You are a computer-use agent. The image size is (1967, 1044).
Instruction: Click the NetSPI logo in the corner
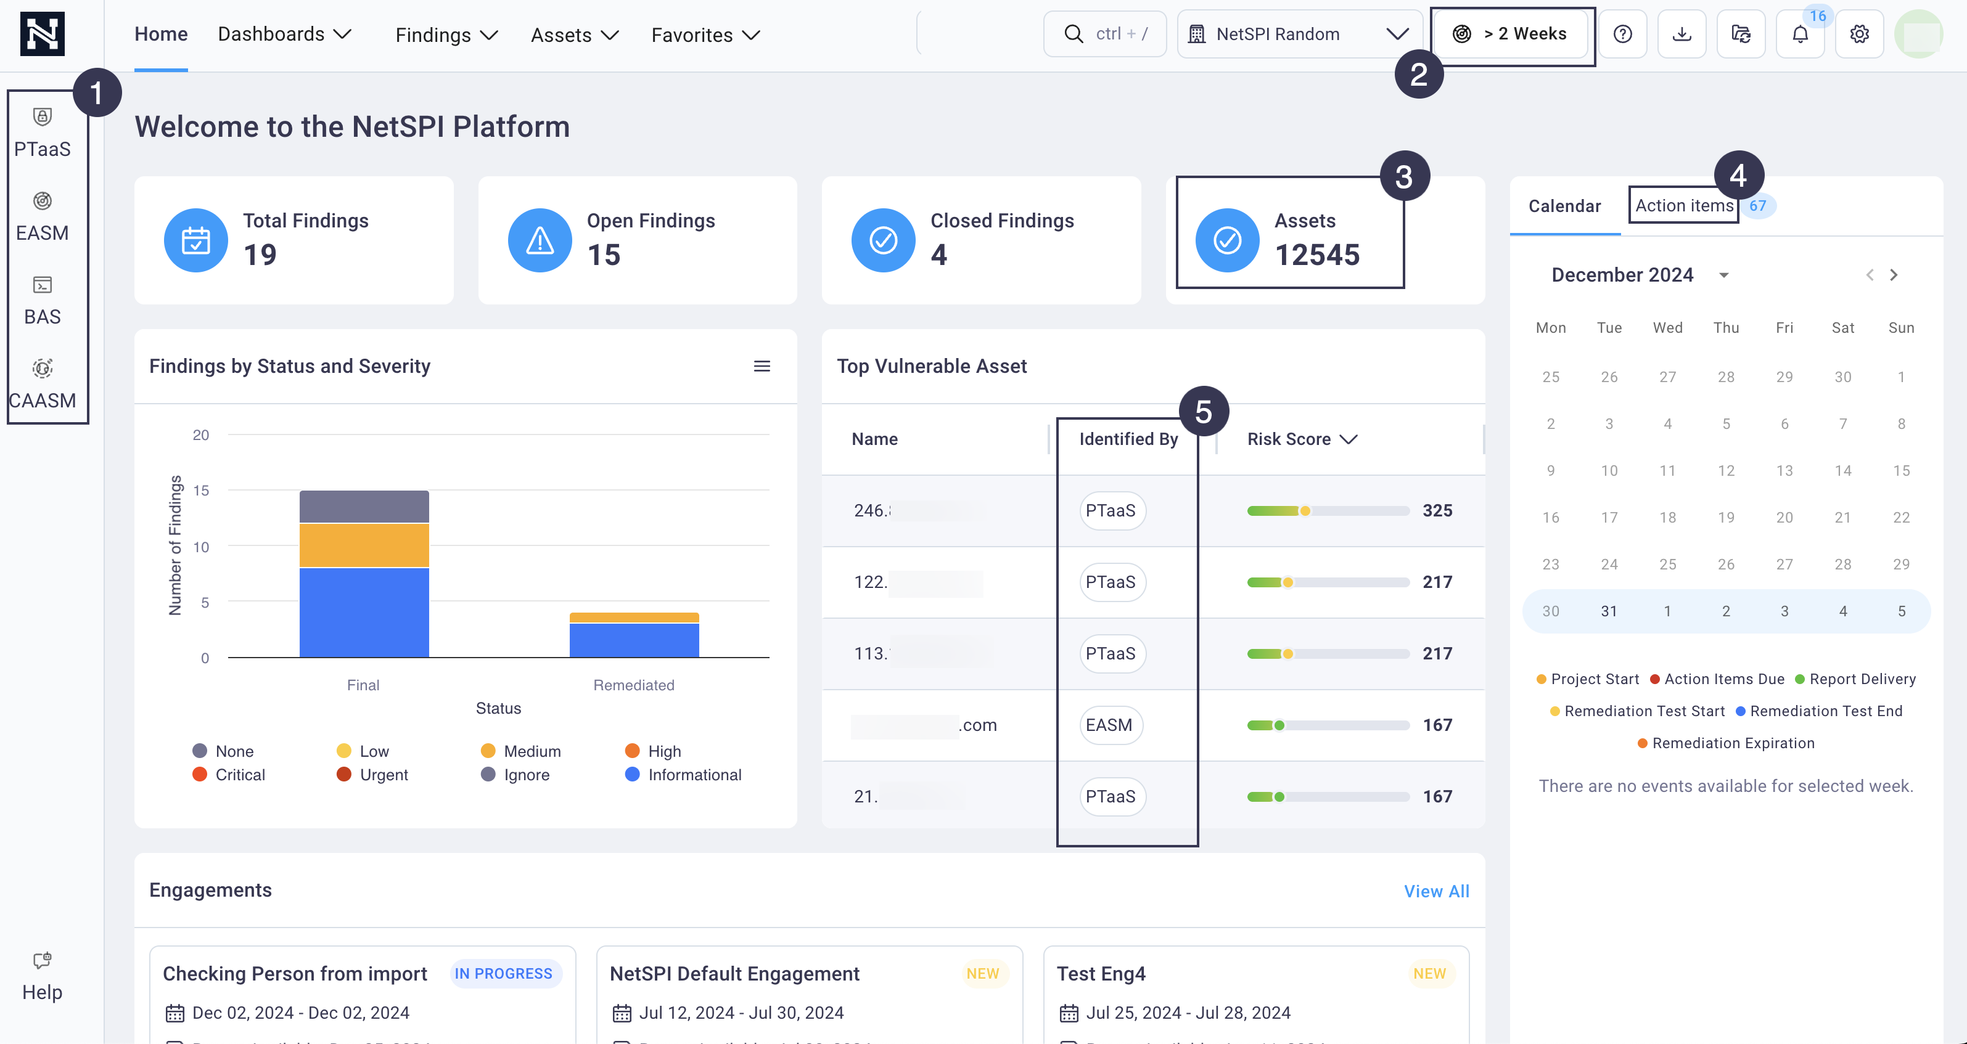point(42,35)
